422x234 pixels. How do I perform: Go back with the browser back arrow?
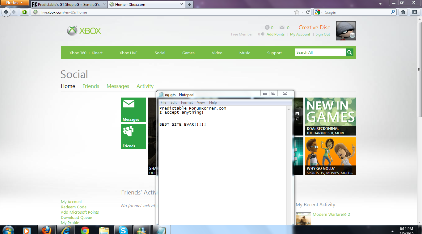pos(6,12)
